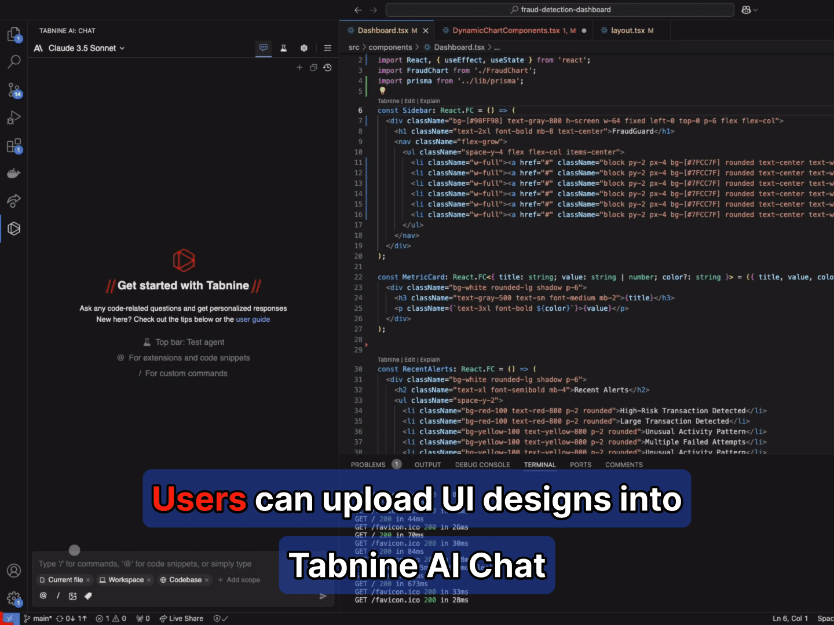Open the Copilot dropdown in title bar

point(749,10)
